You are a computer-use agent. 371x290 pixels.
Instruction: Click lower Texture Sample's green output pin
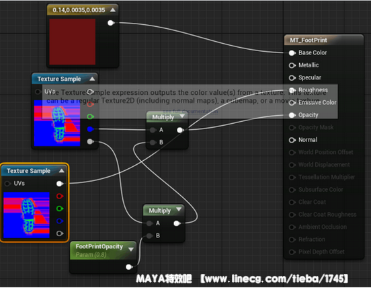[59, 209]
